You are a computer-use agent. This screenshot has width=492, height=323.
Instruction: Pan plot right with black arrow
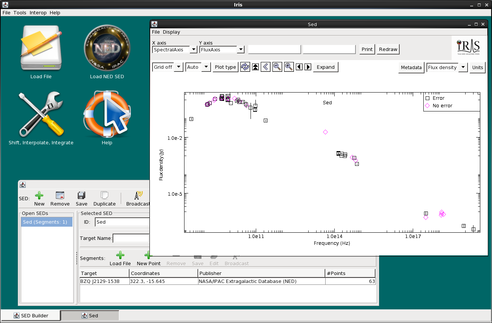point(308,67)
